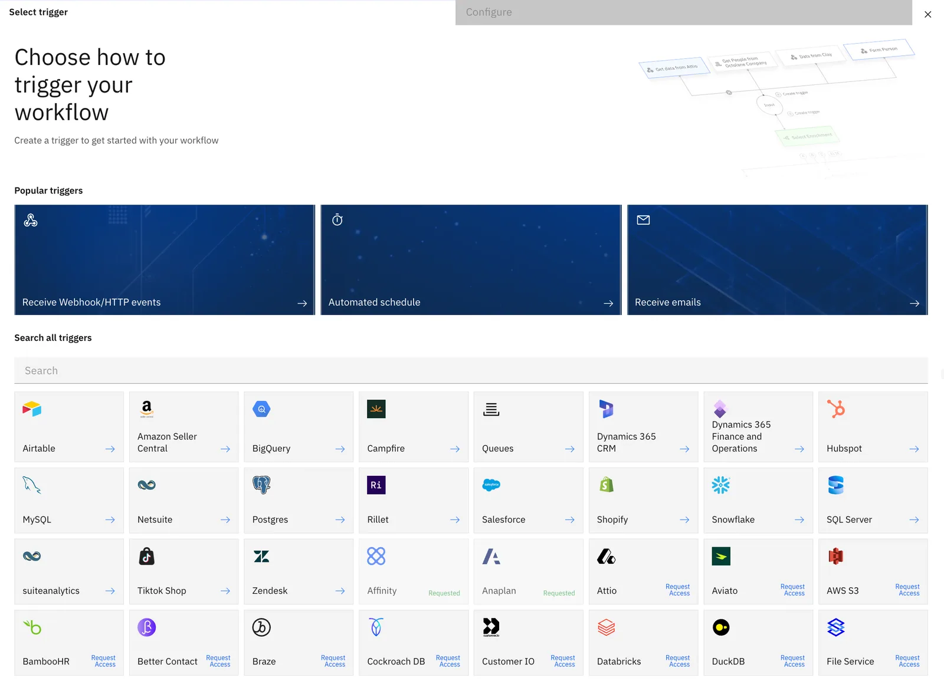Click the Better Contact label
This screenshot has width=944, height=681.
click(168, 662)
